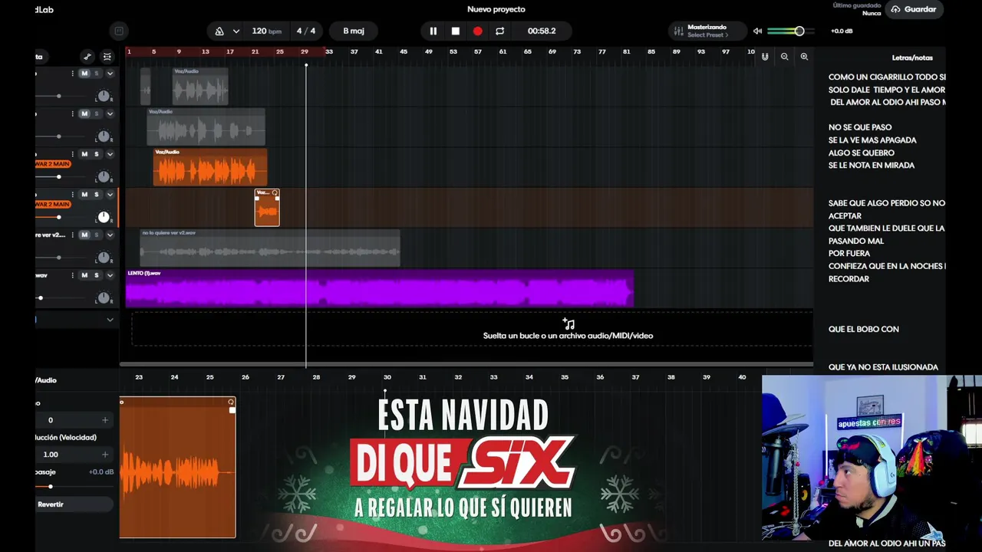Image resolution: width=982 pixels, height=552 pixels.
Task: Increase the speed value 1.00 with plus
Action: 105,455
